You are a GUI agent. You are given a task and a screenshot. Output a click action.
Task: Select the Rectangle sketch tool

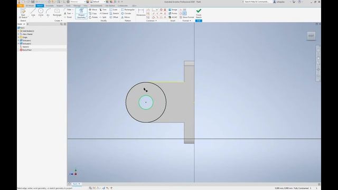[57, 13]
